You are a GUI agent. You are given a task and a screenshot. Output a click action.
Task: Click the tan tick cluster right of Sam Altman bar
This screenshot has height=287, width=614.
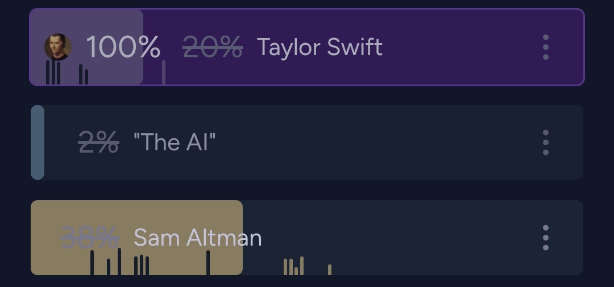pyautogui.click(x=293, y=267)
